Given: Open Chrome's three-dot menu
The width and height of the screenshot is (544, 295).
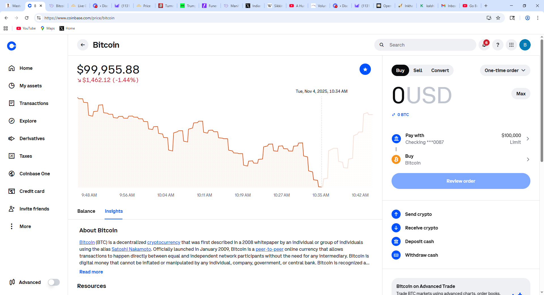Looking at the screenshot, I should point(538,18).
